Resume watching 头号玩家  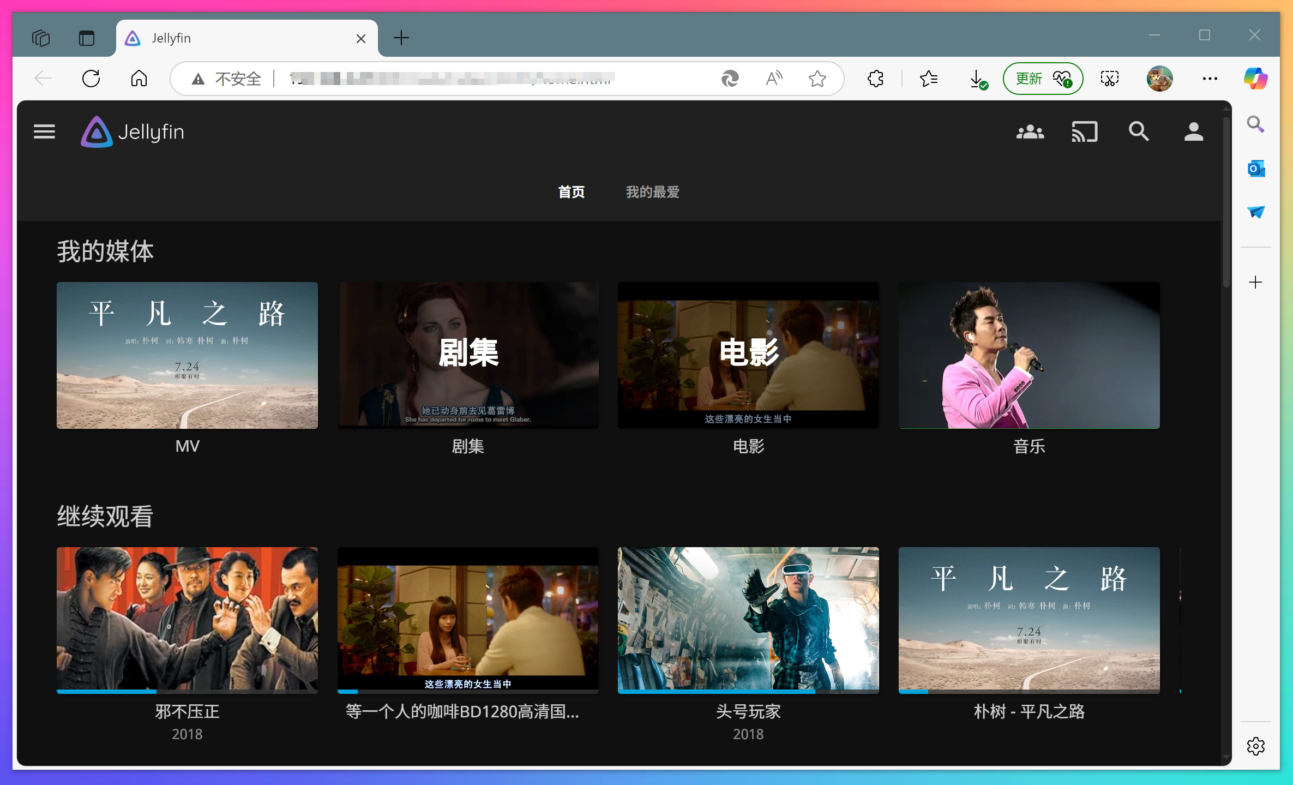[x=748, y=620]
